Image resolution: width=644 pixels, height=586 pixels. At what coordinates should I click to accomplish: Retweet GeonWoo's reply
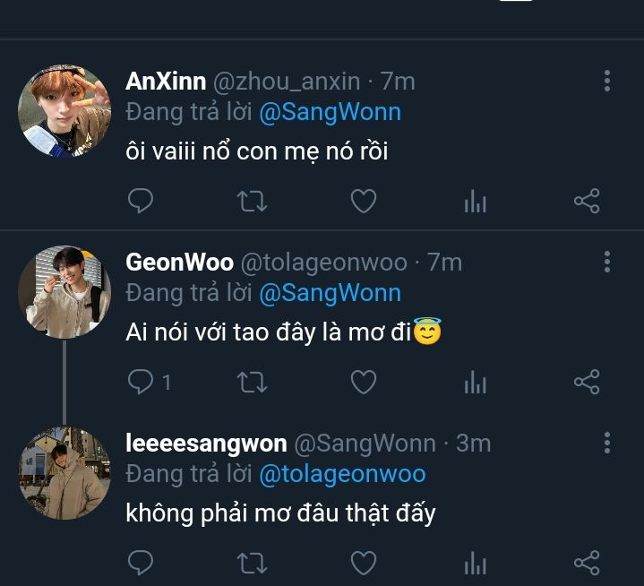(x=252, y=383)
